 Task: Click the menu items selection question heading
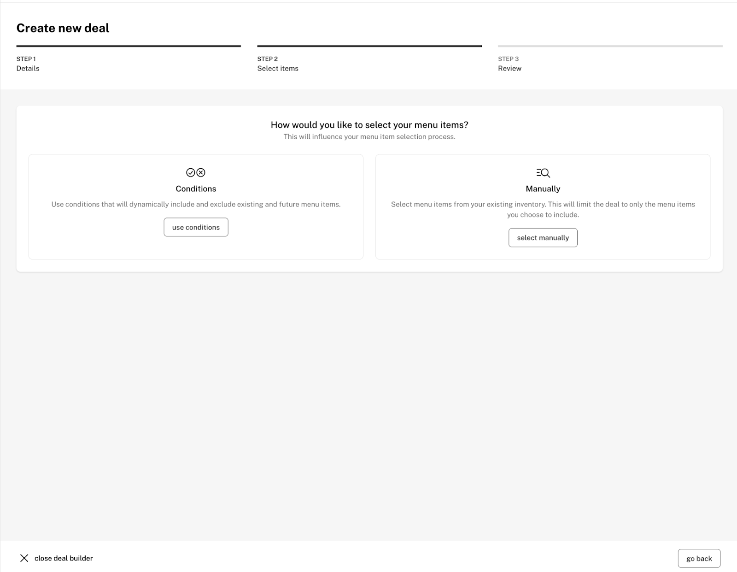click(x=369, y=125)
